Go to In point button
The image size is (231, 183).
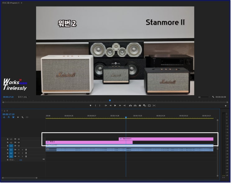[x=106, y=105]
